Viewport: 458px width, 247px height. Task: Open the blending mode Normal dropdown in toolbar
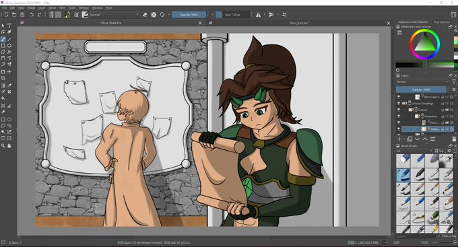pyautogui.click(x=115, y=15)
